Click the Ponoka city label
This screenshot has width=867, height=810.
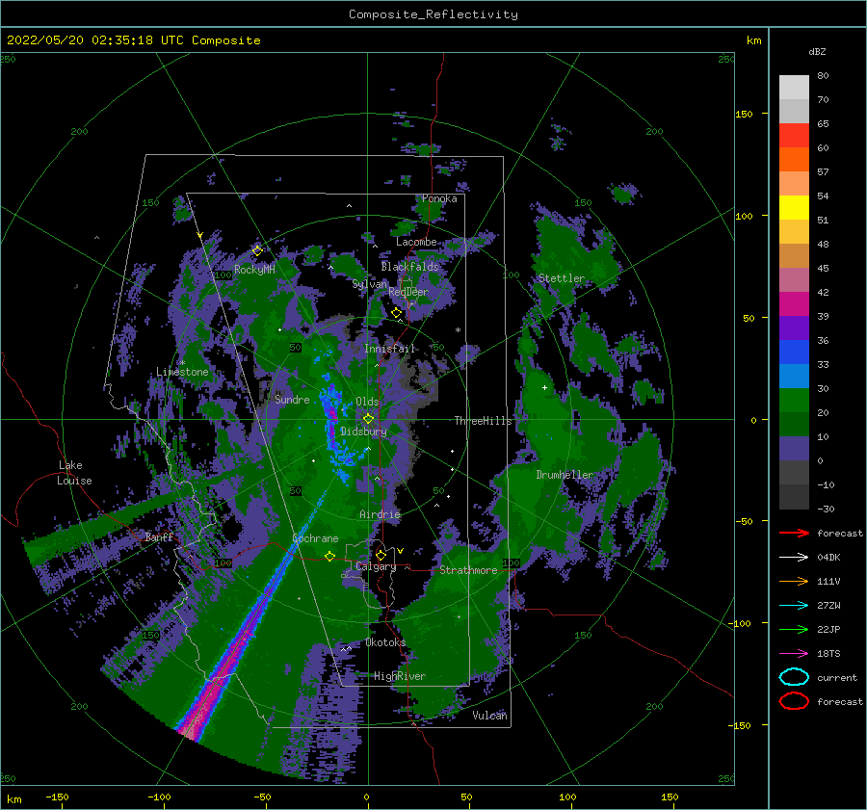coord(439,198)
